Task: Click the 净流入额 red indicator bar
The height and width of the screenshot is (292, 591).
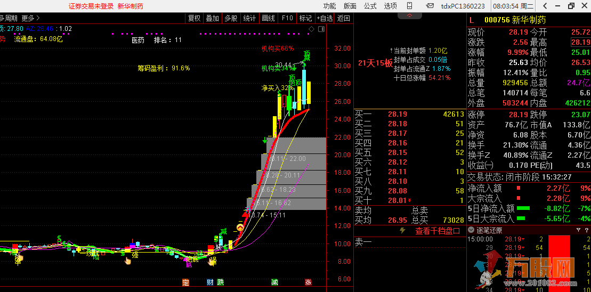Action: click(x=519, y=188)
